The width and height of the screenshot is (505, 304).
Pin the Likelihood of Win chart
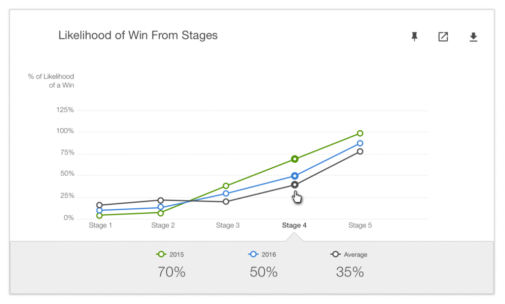pyautogui.click(x=414, y=37)
